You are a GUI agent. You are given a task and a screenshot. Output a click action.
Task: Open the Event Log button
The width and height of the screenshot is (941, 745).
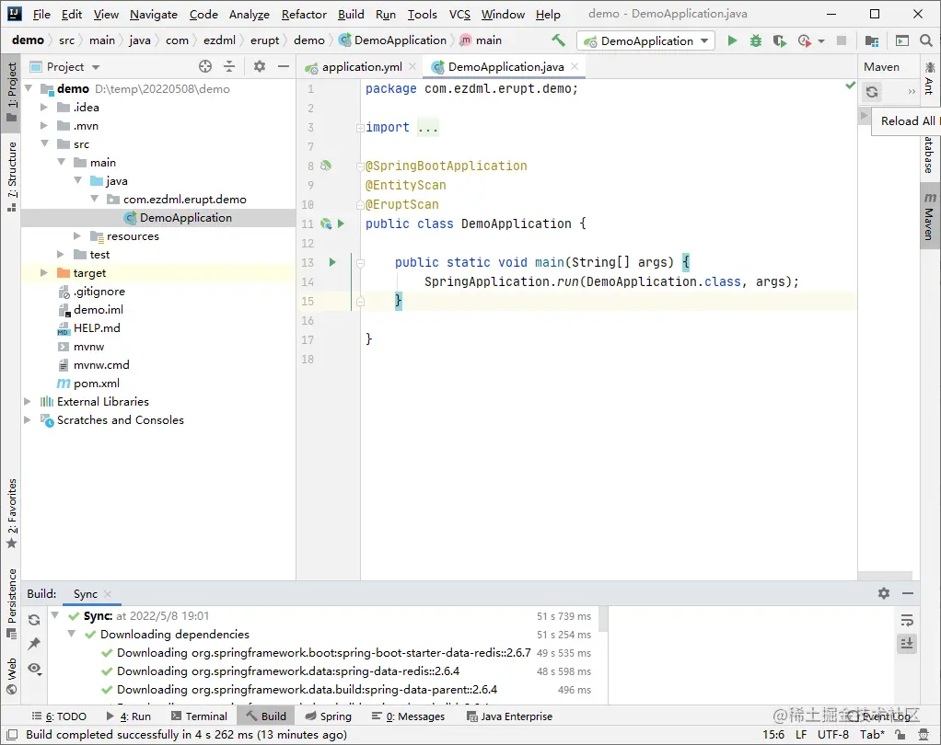pyautogui.click(x=878, y=716)
